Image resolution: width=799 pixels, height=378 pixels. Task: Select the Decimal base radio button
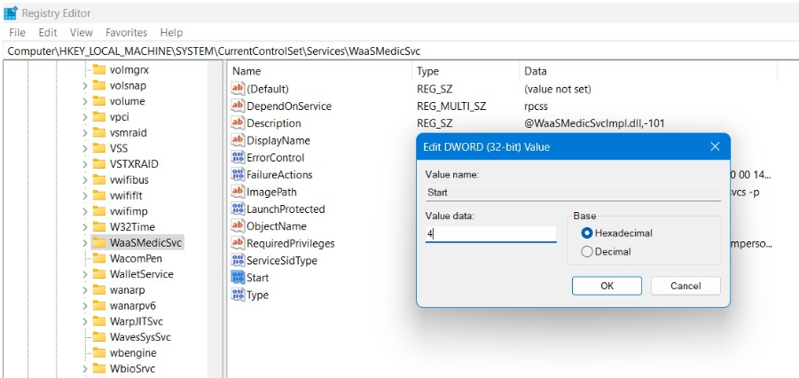coord(587,251)
